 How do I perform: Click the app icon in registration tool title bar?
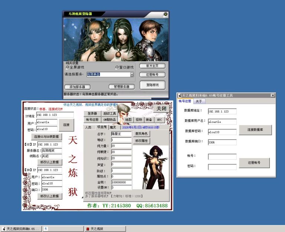(x=180, y=95)
